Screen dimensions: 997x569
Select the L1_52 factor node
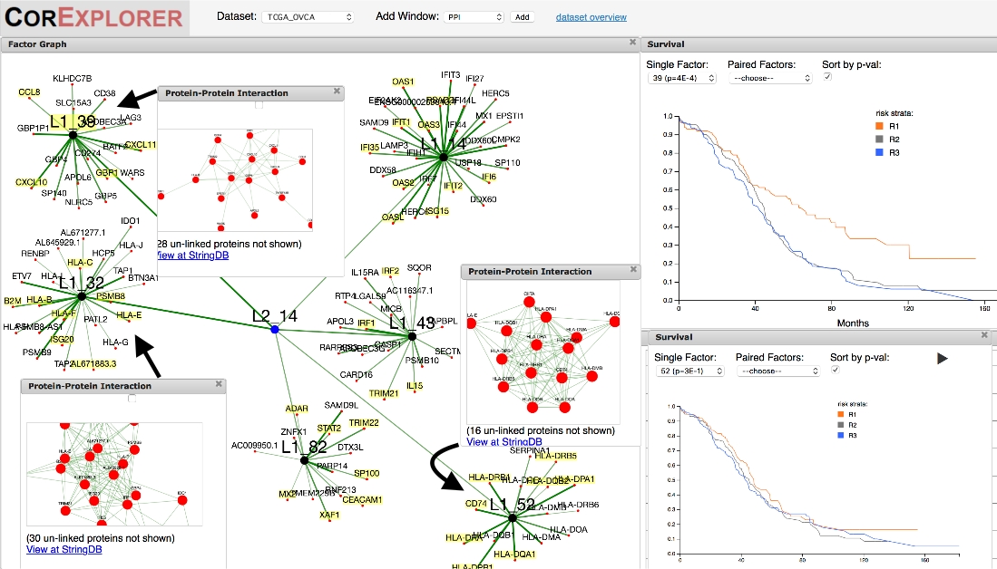(x=513, y=518)
